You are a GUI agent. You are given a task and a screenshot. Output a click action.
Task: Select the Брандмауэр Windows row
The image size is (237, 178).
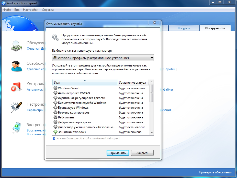click(101, 107)
